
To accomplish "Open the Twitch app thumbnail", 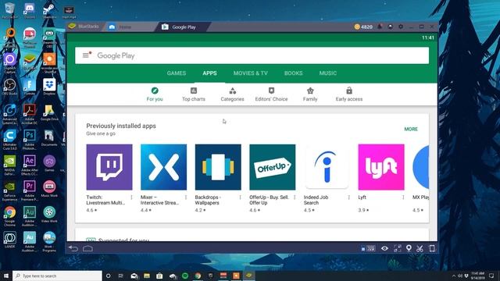I will click(109, 167).
